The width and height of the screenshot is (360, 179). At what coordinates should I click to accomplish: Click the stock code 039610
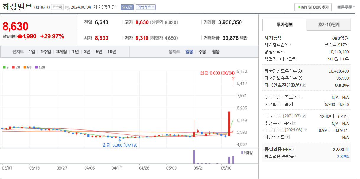pyautogui.click(x=42, y=7)
